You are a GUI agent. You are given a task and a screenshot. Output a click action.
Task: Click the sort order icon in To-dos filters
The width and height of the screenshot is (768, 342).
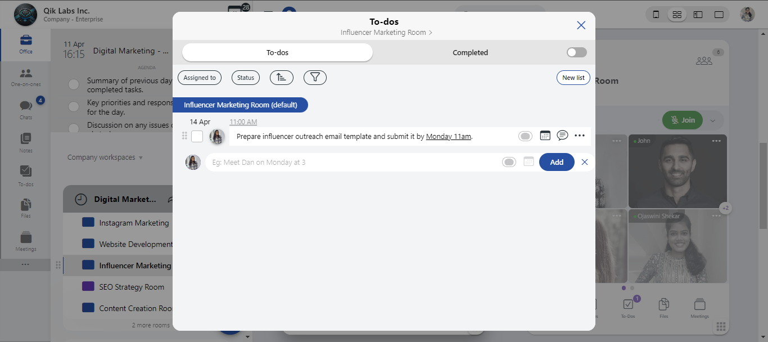coord(281,78)
